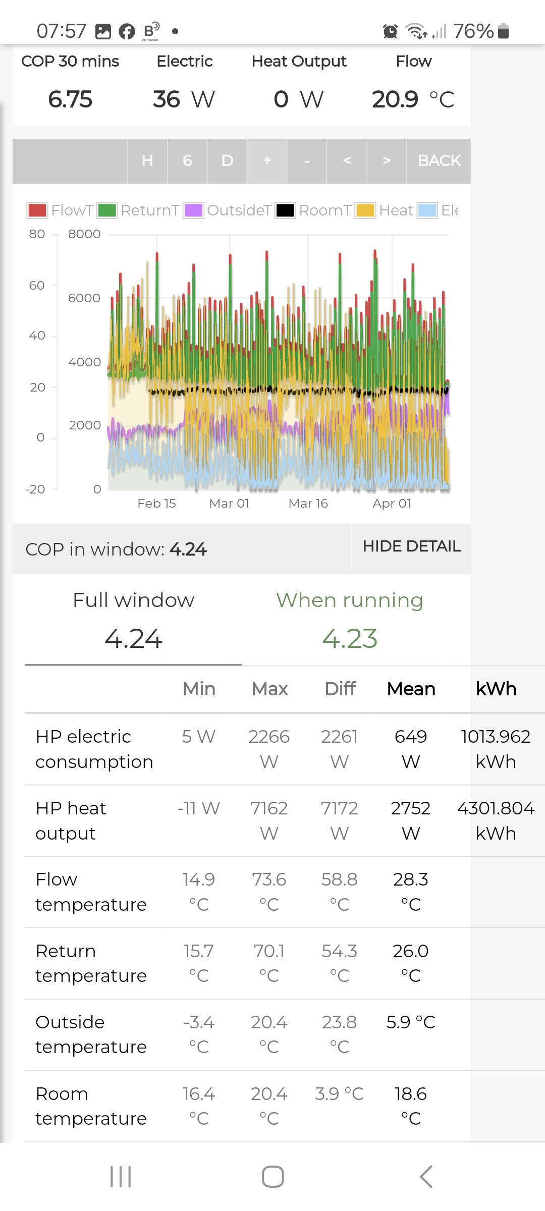The height and width of the screenshot is (1211, 545).
Task: Zoom in with the plus button
Action: click(267, 161)
